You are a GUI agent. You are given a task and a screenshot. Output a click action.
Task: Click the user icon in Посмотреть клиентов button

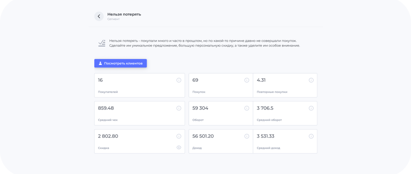100,63
